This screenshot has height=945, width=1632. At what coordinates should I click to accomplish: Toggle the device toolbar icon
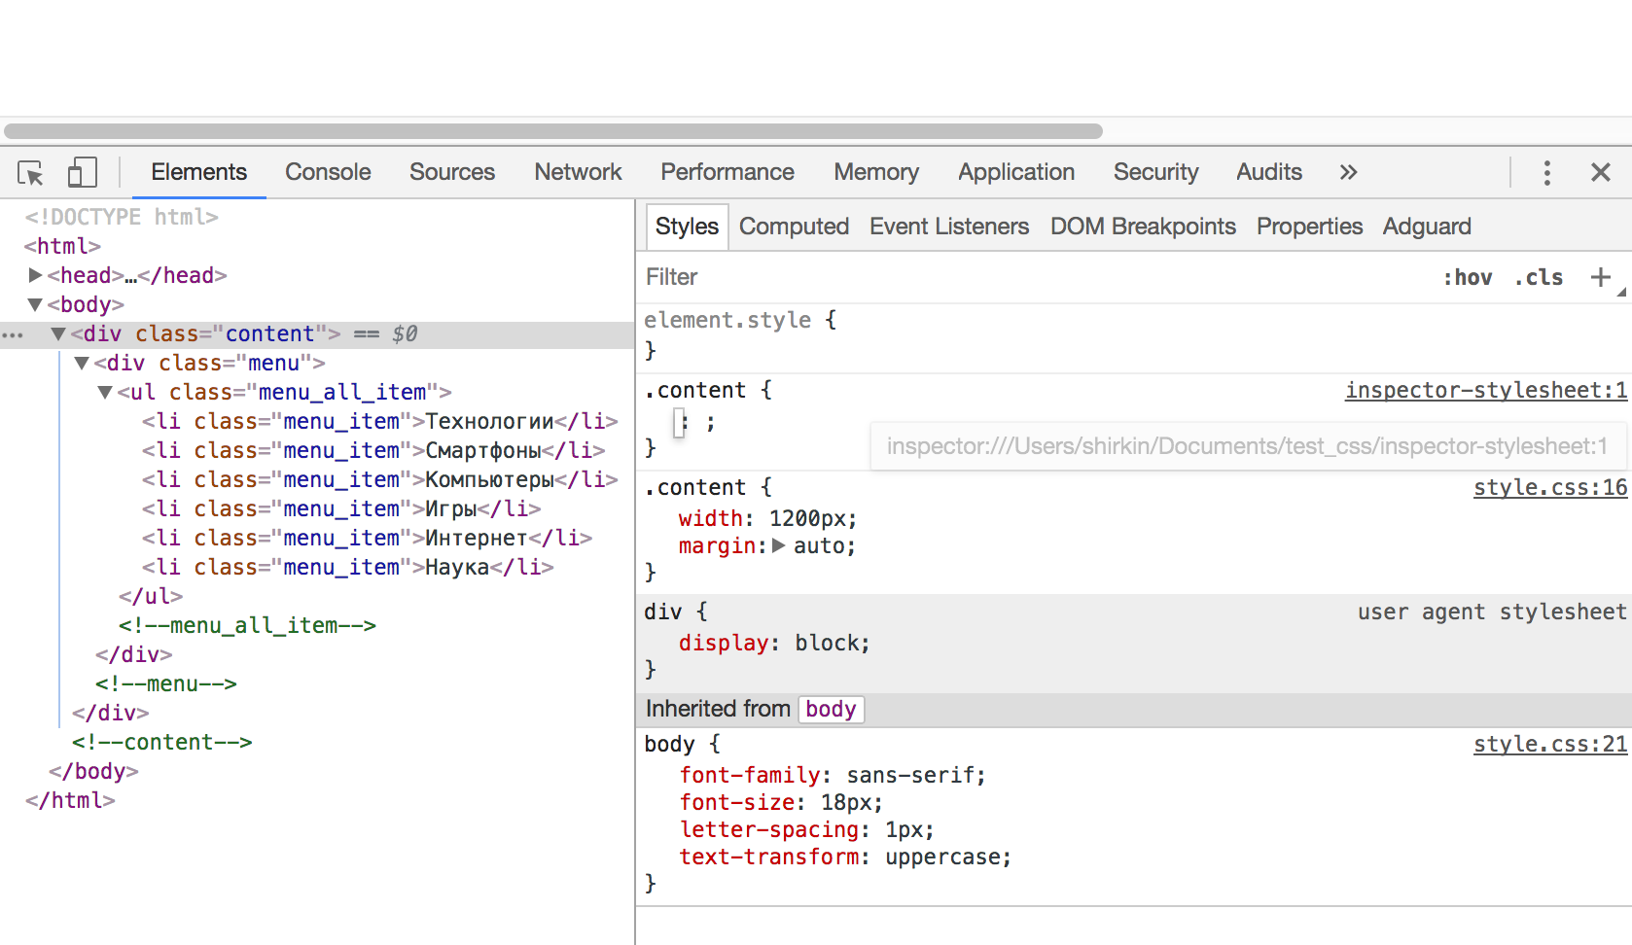click(82, 173)
